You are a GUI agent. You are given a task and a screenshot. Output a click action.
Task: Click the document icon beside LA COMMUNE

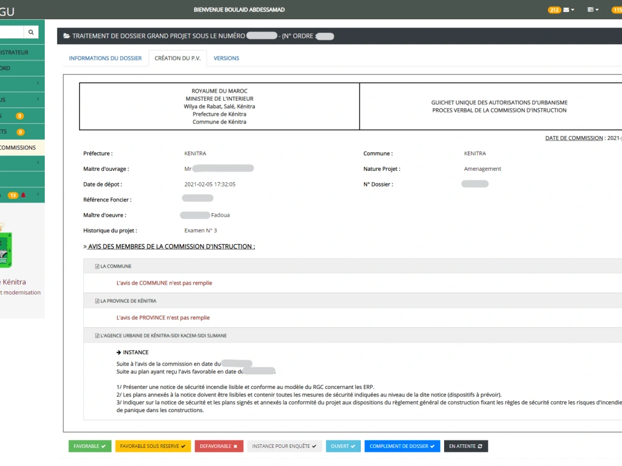[x=97, y=267]
